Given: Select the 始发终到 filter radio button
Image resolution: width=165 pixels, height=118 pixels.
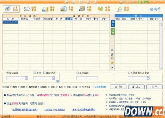Looking at the screenshot, I should pos(27,87).
